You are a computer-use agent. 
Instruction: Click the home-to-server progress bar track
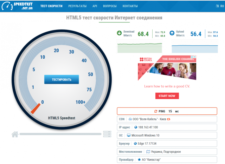(60, 134)
